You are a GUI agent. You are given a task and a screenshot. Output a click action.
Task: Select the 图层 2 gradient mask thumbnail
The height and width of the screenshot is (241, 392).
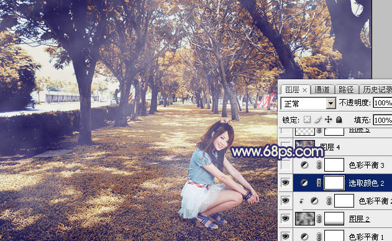[x=334, y=219]
